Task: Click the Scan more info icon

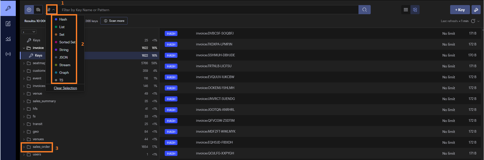Action: pyautogui.click(x=106, y=21)
